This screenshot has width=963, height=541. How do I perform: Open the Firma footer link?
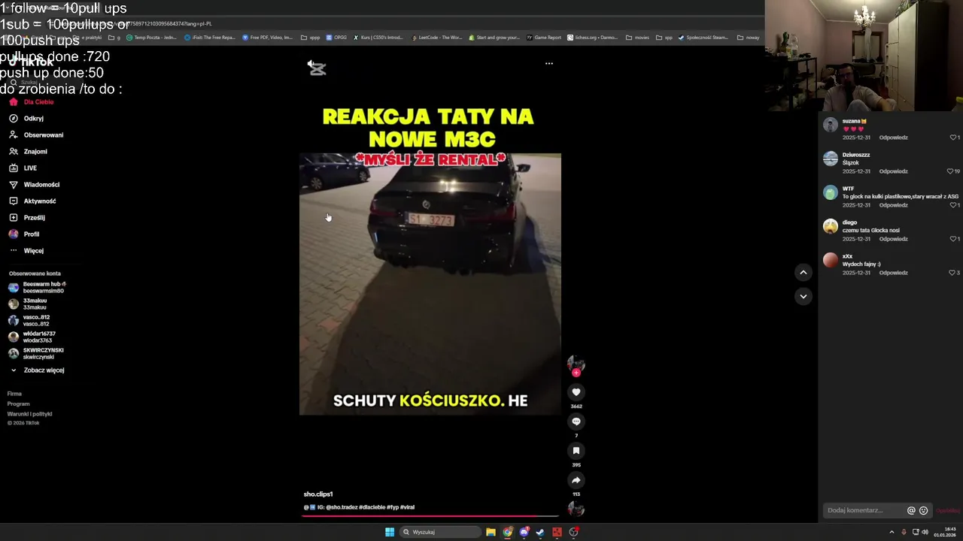(14, 394)
